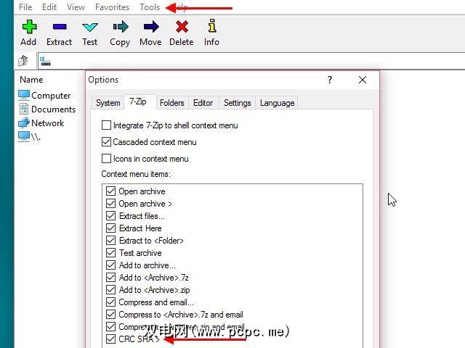Switch to the Editor tab
The image size is (465, 348).
click(203, 103)
